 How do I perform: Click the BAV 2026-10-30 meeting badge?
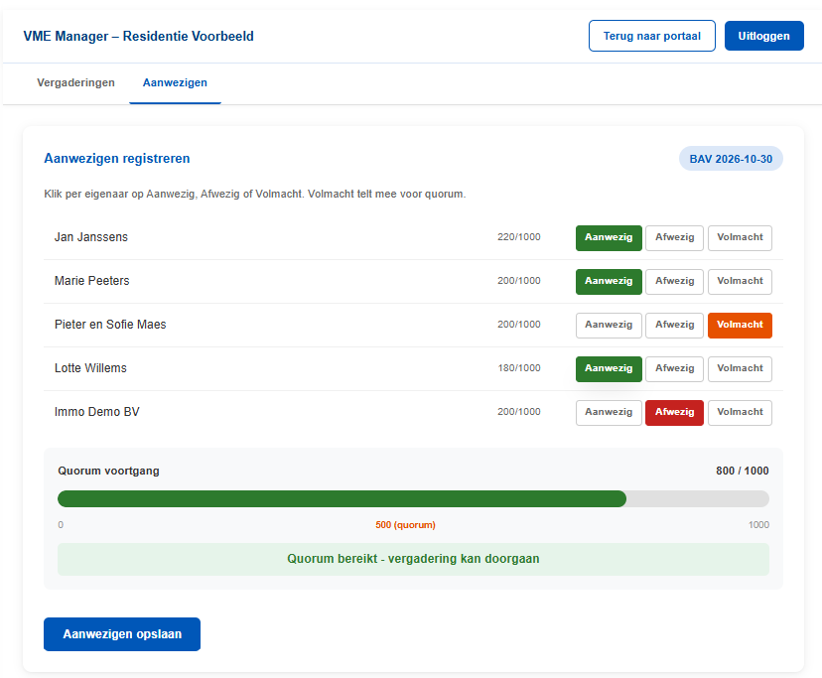pyautogui.click(x=731, y=159)
